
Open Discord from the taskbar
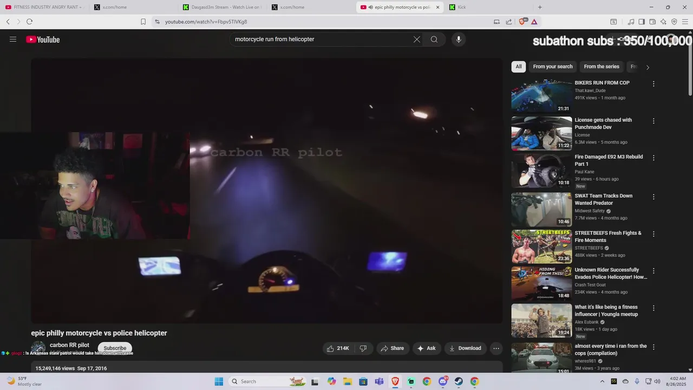(x=443, y=381)
